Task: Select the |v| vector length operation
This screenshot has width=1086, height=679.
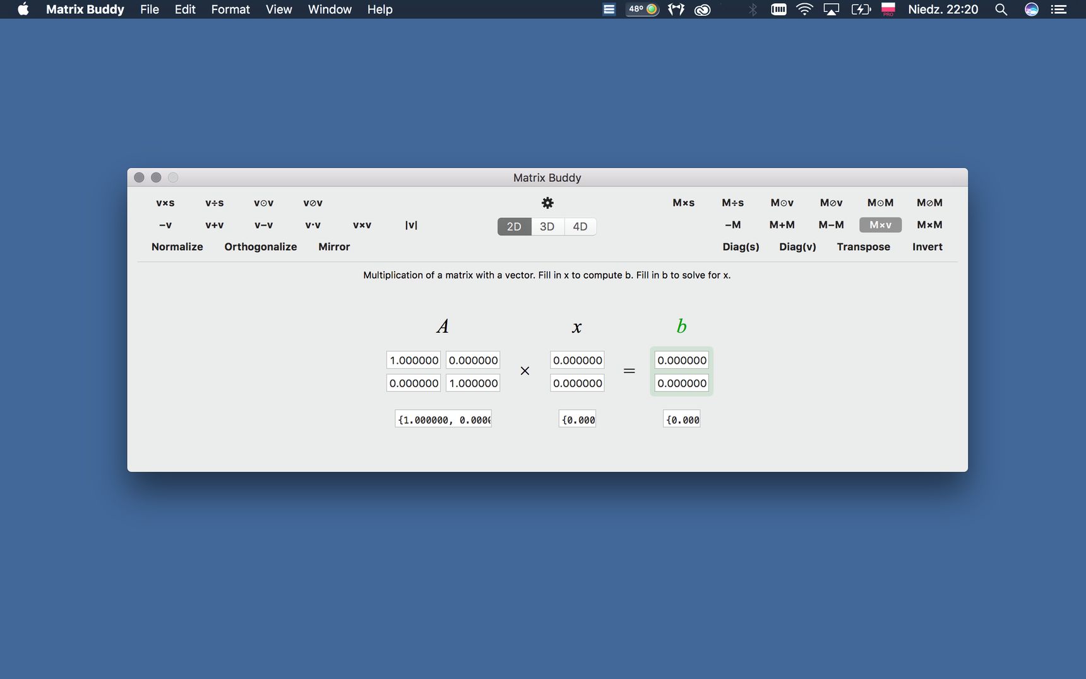Action: 411,225
